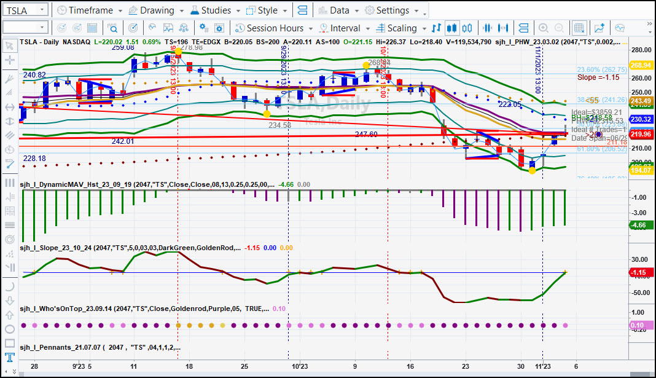Click the sjh_I_Pennants study label
Image resolution: width=656 pixels, height=378 pixels.
point(100,347)
